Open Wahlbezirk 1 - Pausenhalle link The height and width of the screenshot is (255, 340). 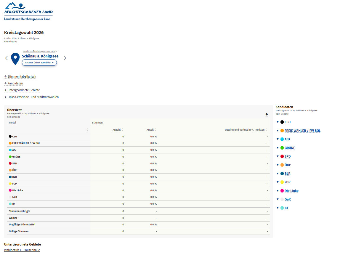point(22,250)
